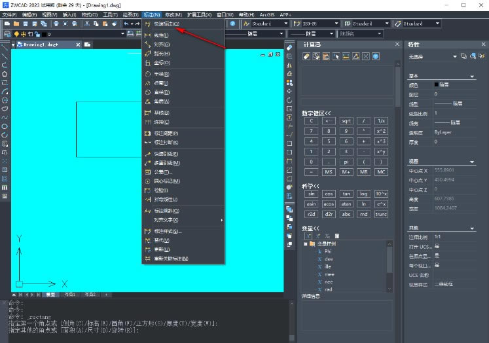Open the Modify (修改 M) menu

173,14
